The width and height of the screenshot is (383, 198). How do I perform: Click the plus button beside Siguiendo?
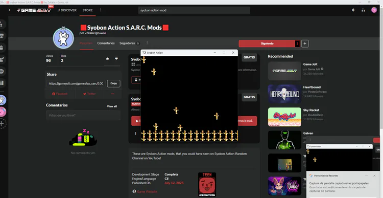(305, 43)
